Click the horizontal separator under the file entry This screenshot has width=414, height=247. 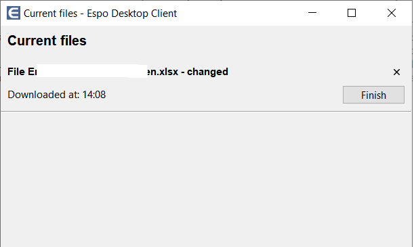206,111
